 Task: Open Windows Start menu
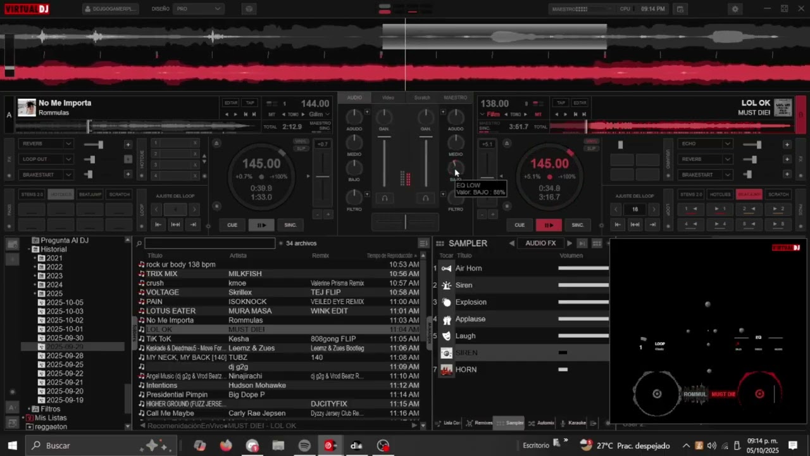[12, 446]
